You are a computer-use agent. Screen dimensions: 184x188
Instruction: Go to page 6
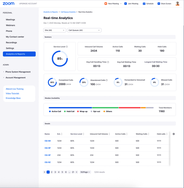click(66, 172)
